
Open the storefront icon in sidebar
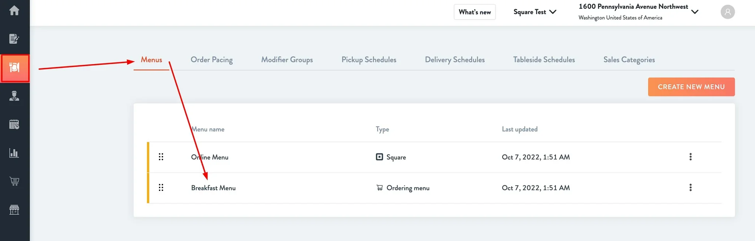tap(14, 210)
